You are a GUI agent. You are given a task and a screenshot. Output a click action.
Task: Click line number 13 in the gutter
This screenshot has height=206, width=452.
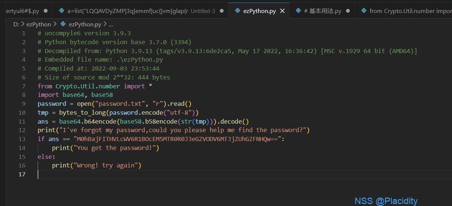click(22, 139)
